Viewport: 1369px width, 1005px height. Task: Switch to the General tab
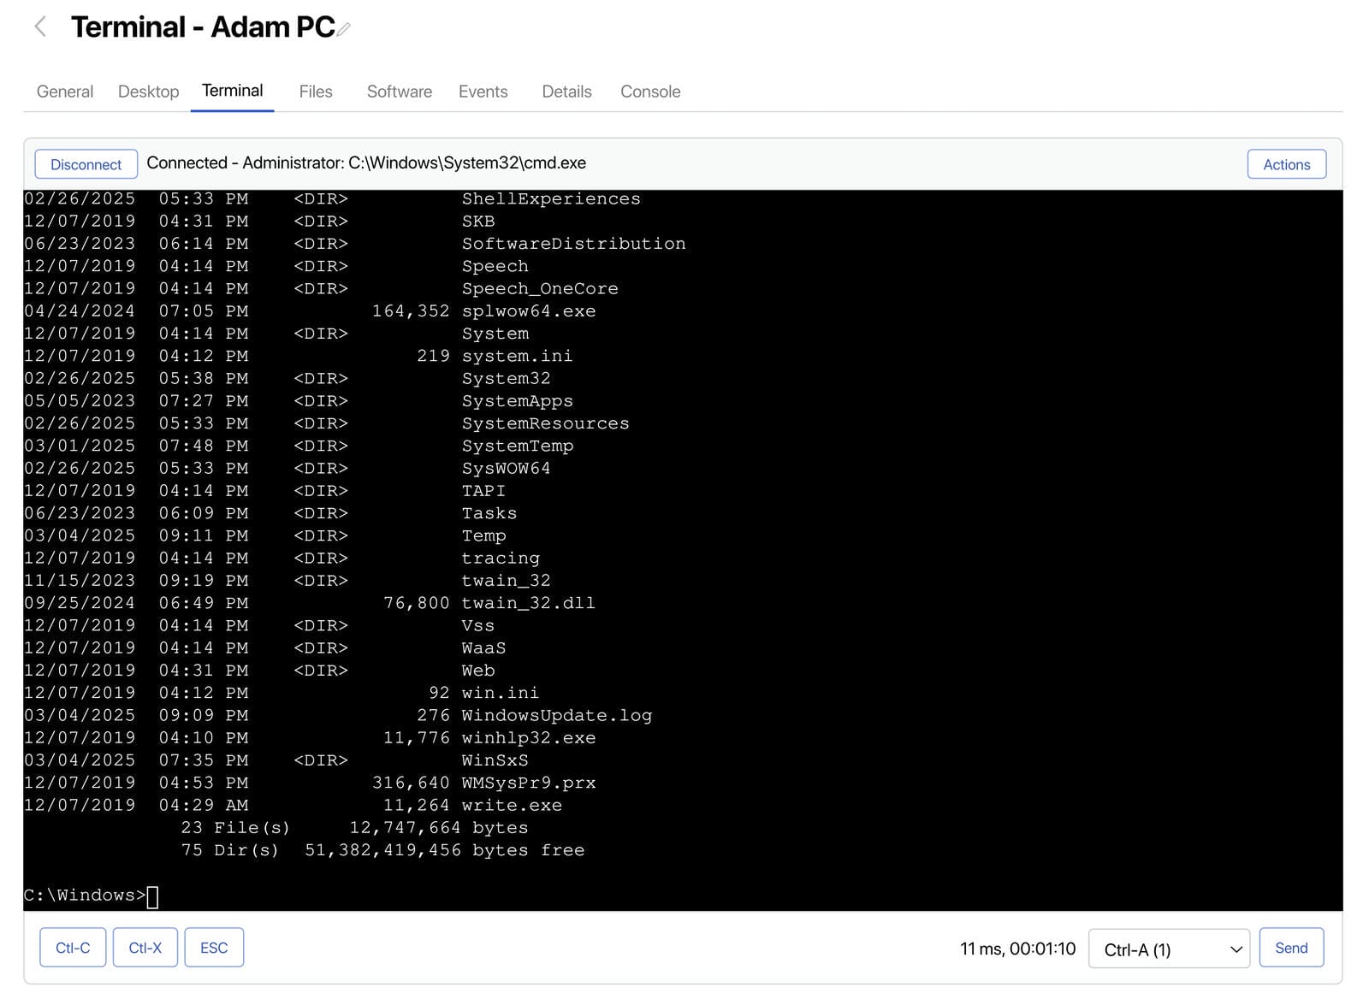pos(64,92)
